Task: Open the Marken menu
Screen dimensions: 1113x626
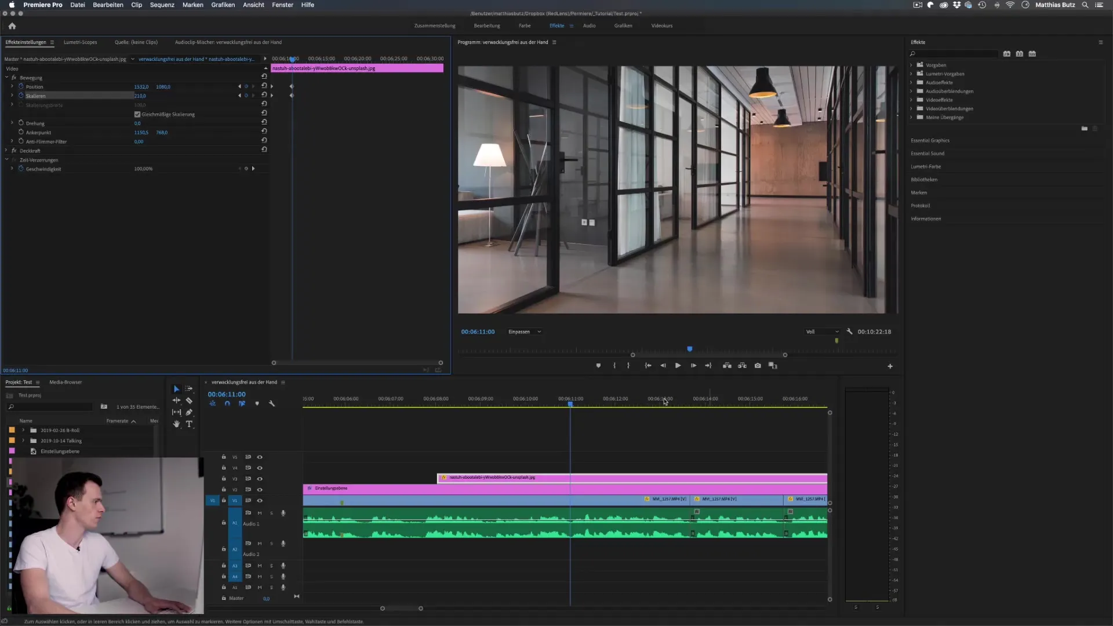Action: 192,5
